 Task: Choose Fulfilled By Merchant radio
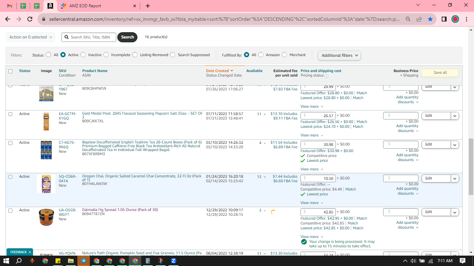[x=284, y=55]
